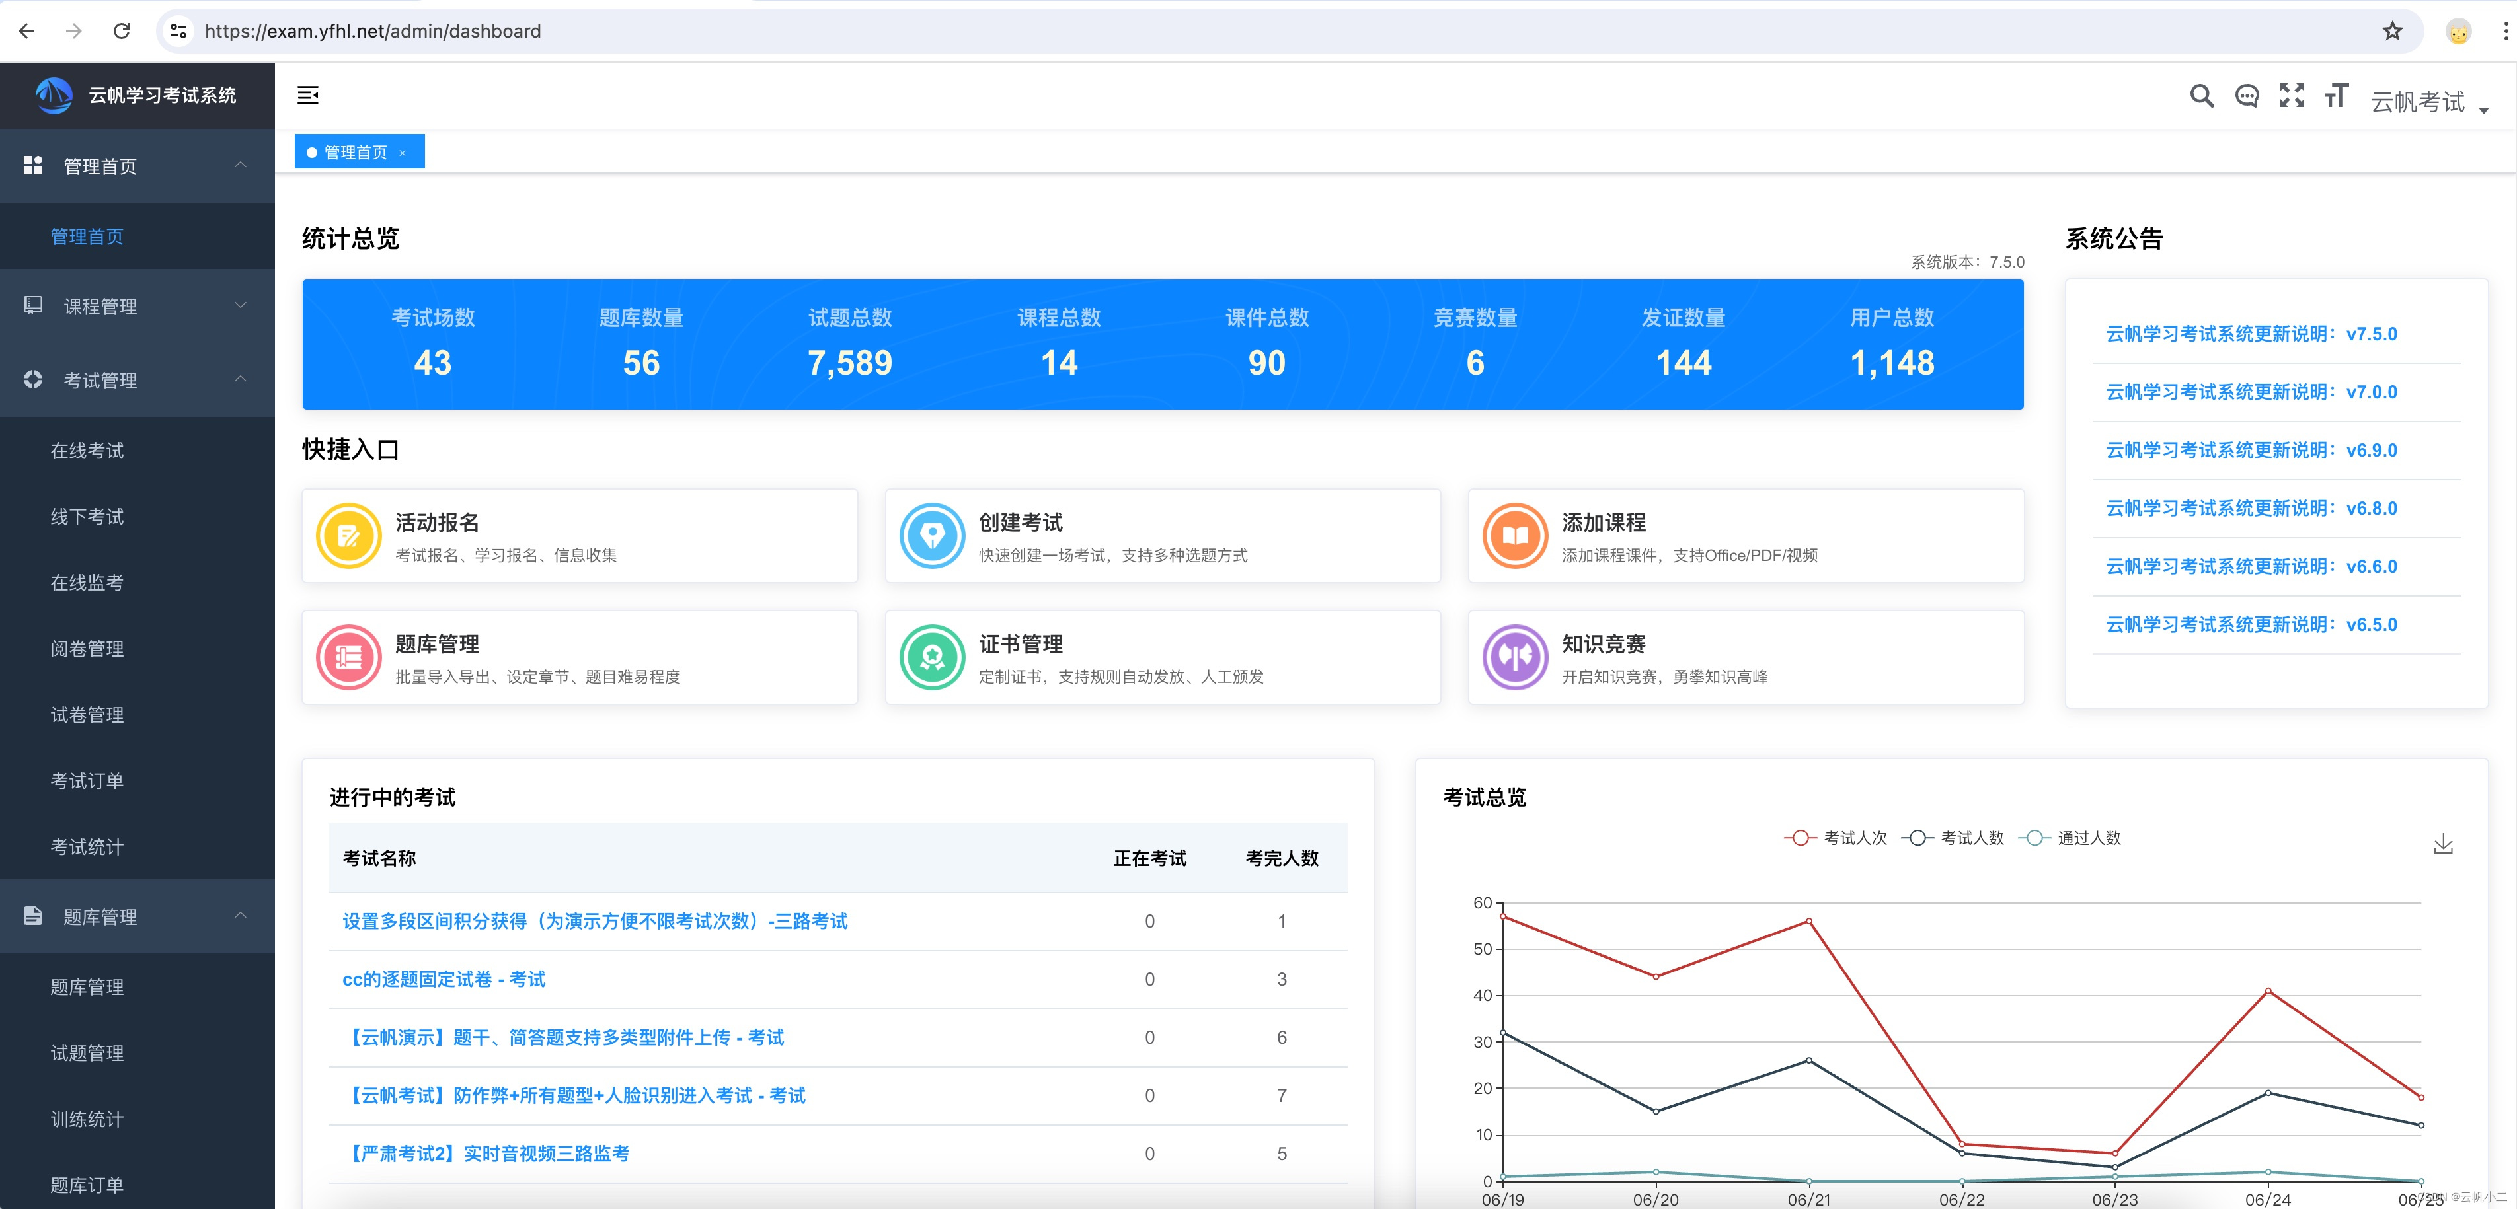Open the search magnifier icon
This screenshot has width=2517, height=1209.
(2202, 96)
